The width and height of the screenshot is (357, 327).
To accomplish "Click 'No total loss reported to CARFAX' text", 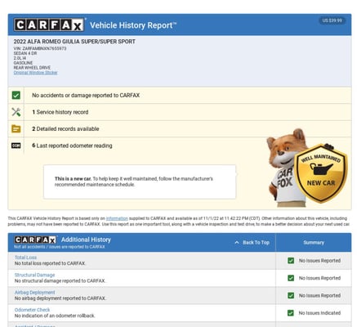I will click(50, 263).
